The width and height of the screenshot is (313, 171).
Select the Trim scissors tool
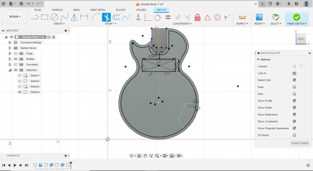[106, 17]
